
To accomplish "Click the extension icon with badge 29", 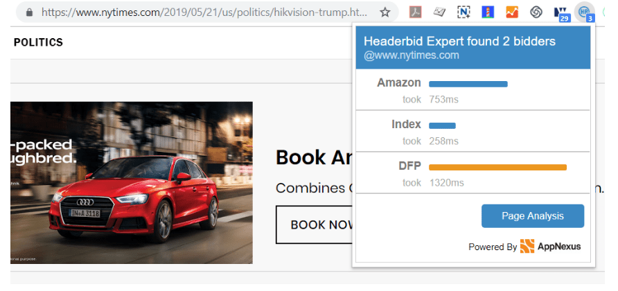I will pyautogui.click(x=560, y=12).
